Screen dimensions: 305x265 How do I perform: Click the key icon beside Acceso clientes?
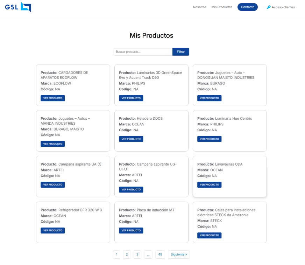[x=269, y=7]
